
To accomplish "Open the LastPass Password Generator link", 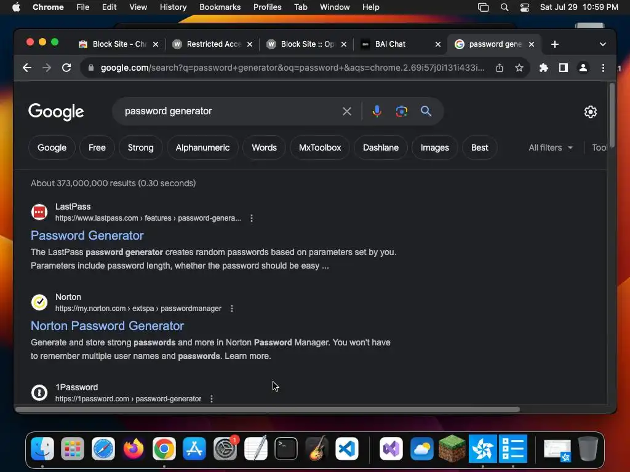I will click(x=87, y=235).
